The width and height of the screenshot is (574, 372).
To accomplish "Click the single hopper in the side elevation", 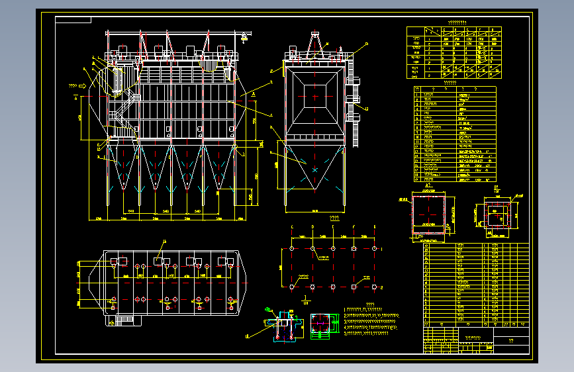I will click(x=315, y=167).
